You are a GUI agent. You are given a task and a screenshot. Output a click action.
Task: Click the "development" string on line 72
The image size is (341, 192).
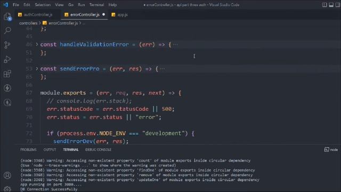click(164, 133)
